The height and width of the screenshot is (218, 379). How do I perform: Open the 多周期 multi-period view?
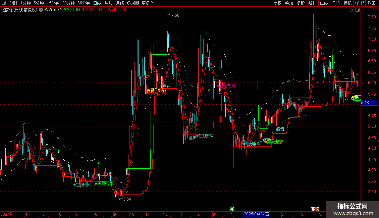(133, 3)
